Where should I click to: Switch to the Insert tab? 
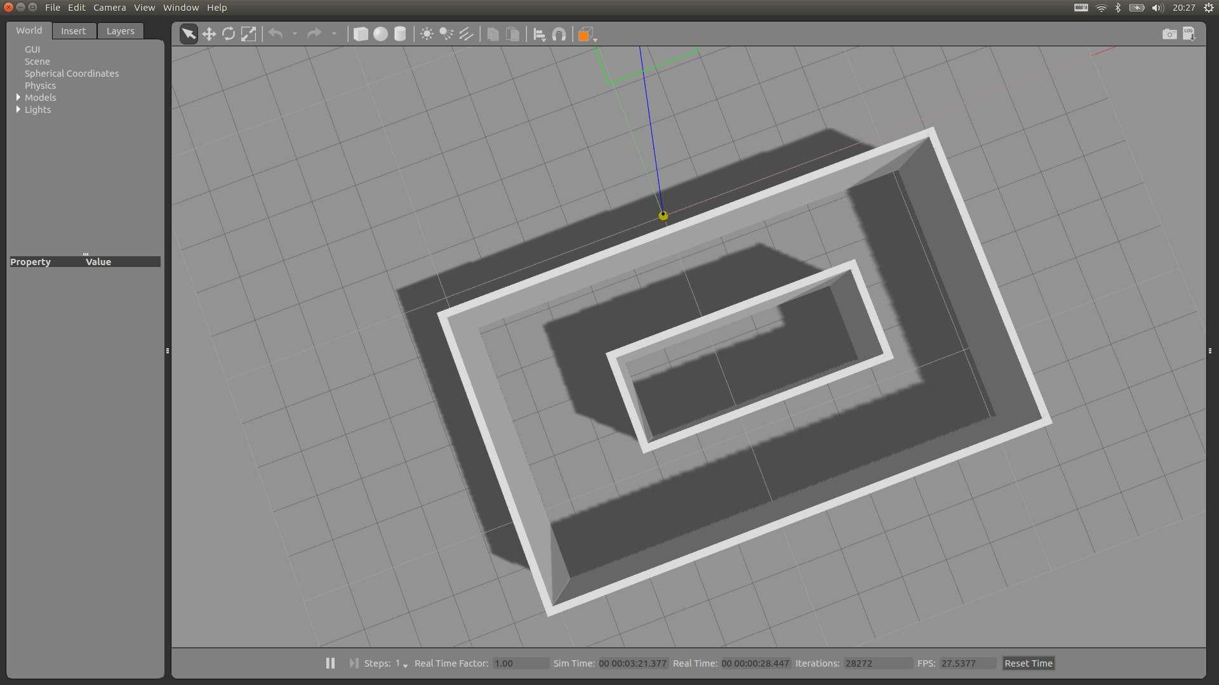tap(73, 31)
